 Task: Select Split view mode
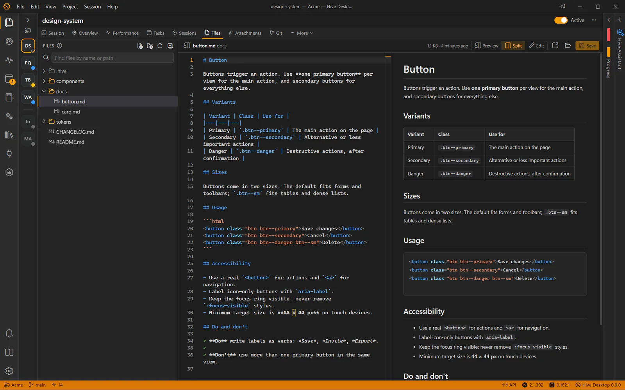pyautogui.click(x=513, y=46)
